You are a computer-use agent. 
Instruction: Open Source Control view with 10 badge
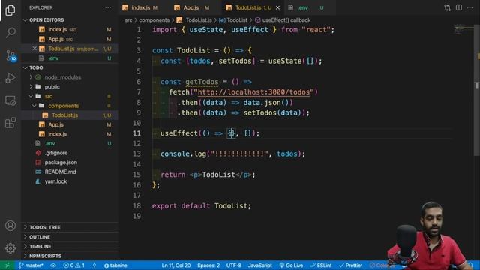pyautogui.click(x=10, y=55)
